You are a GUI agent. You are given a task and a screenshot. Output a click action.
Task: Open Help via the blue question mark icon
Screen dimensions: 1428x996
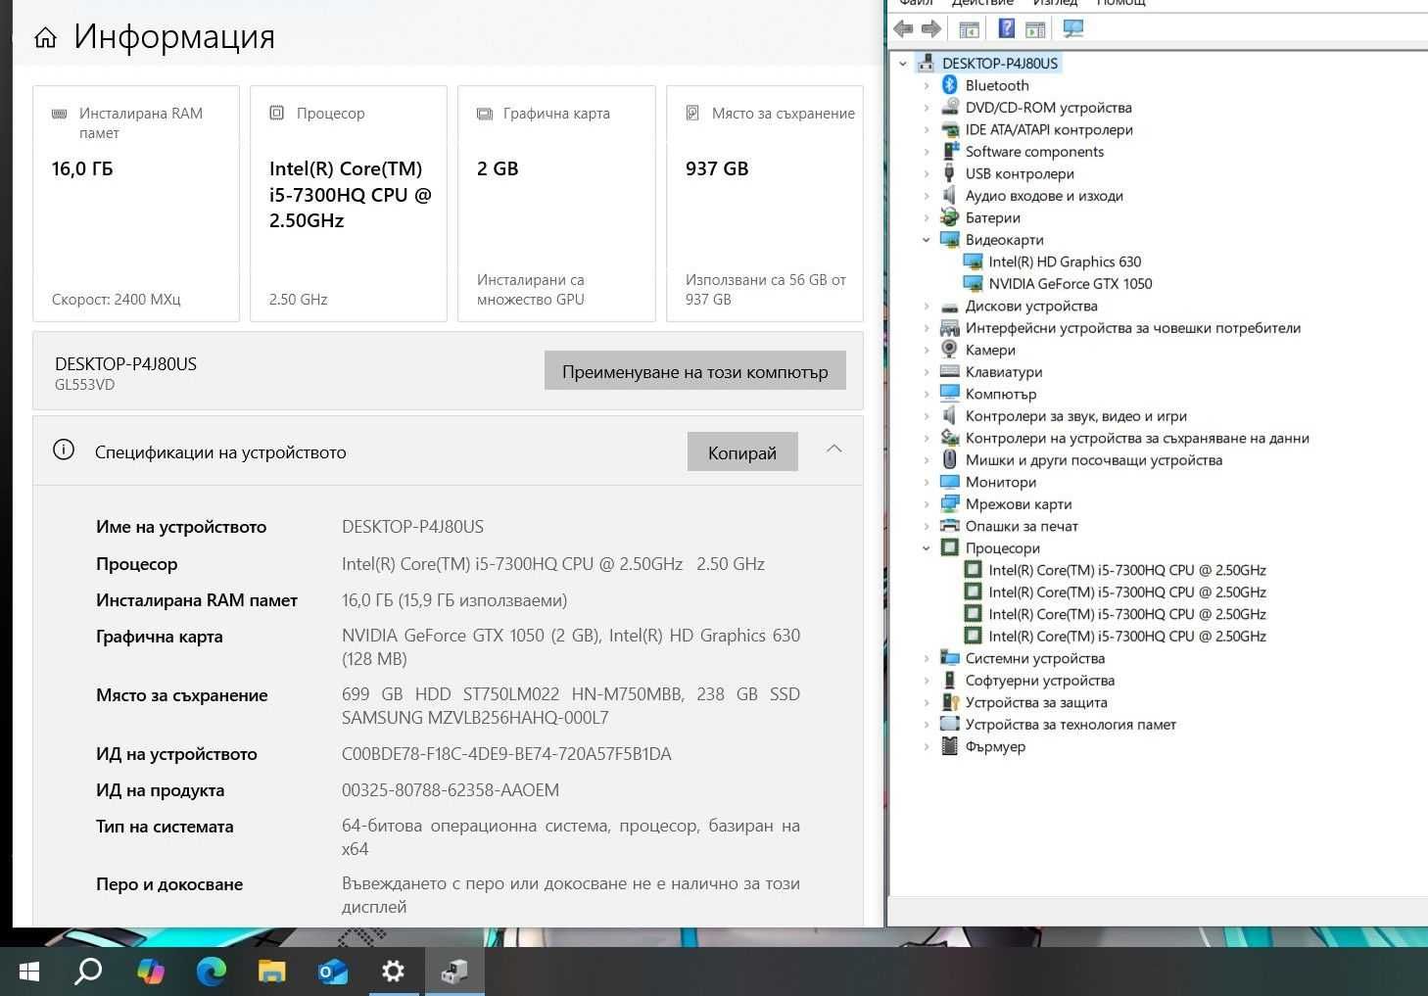point(1006,28)
